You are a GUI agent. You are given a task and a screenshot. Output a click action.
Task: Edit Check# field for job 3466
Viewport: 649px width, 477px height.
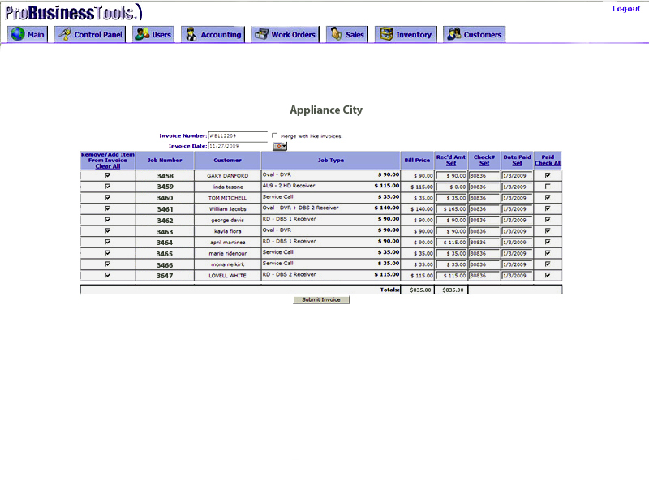484,264
